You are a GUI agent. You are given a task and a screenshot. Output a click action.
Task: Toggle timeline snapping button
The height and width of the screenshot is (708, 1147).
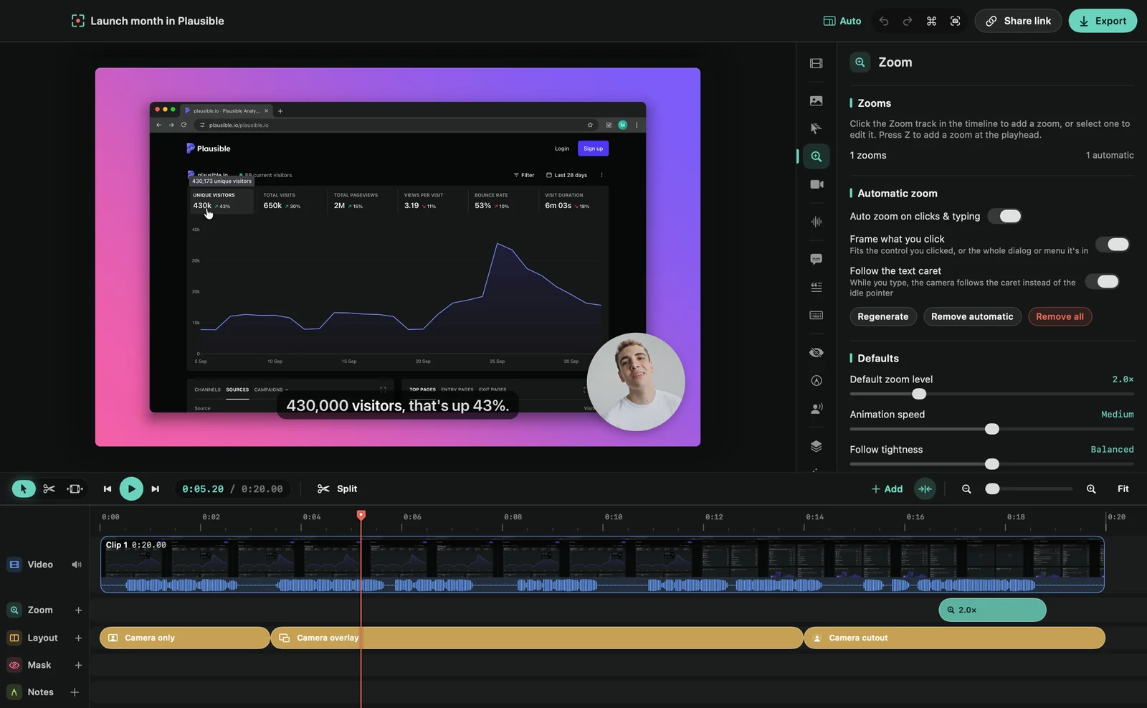[x=925, y=488]
